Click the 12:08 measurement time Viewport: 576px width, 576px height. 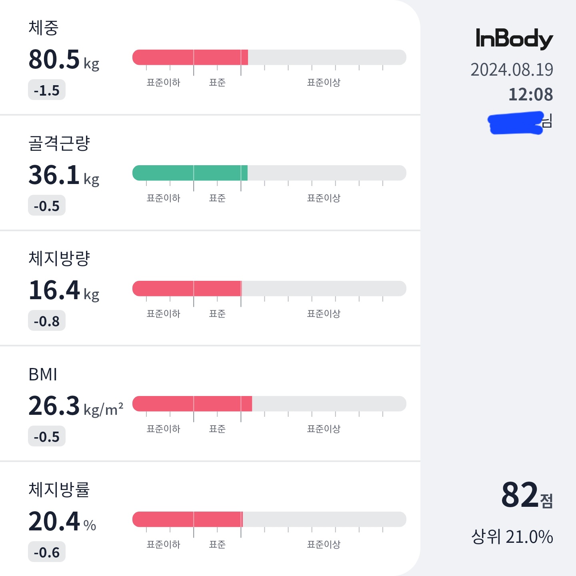pos(531,94)
